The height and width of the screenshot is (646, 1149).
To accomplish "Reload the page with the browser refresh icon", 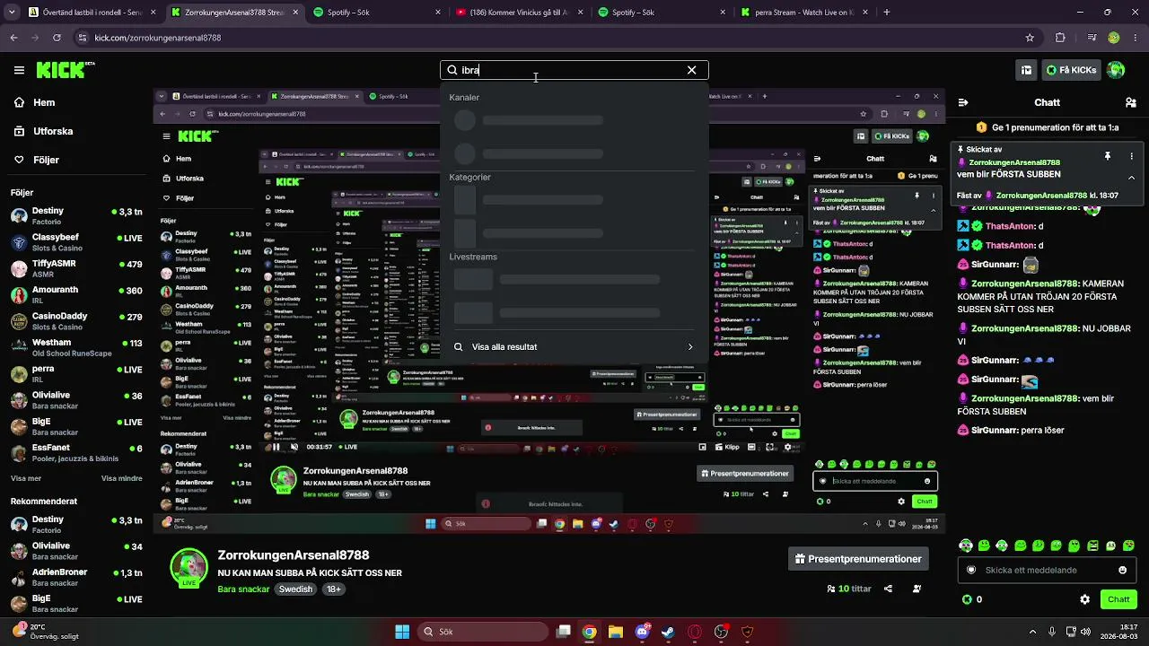I will pyautogui.click(x=57, y=38).
